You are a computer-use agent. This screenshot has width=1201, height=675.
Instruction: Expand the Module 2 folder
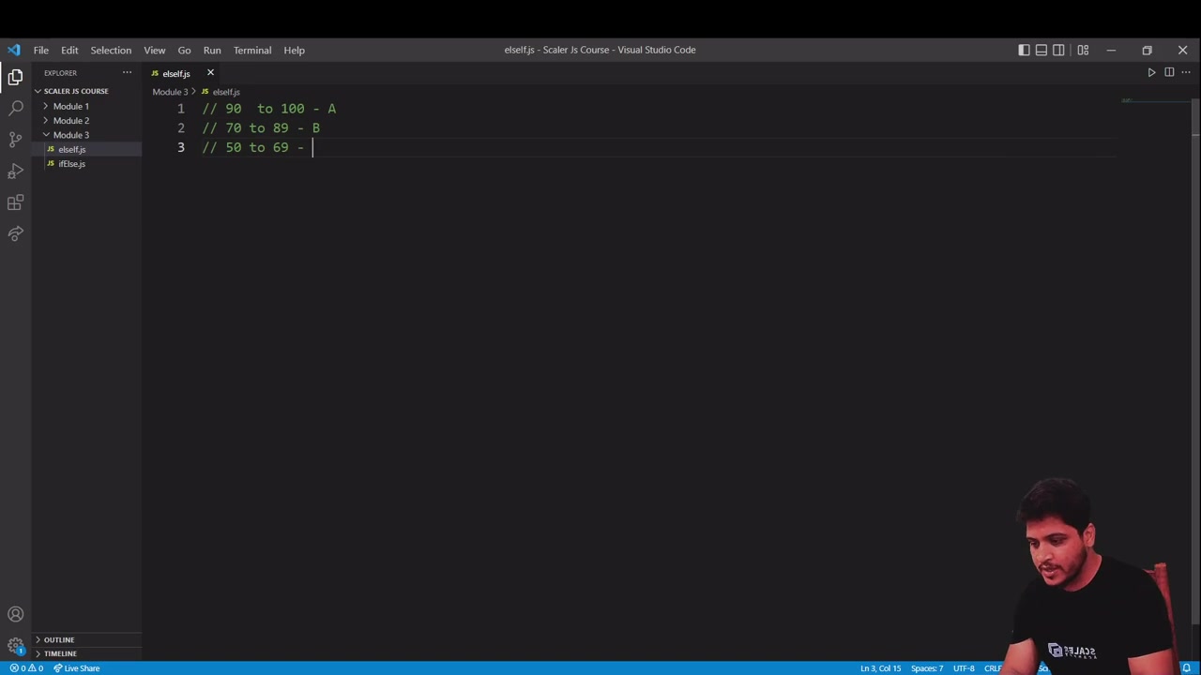coord(70,120)
